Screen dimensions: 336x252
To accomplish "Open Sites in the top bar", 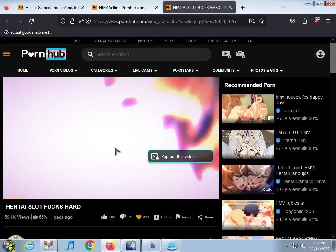I will point(170,41).
